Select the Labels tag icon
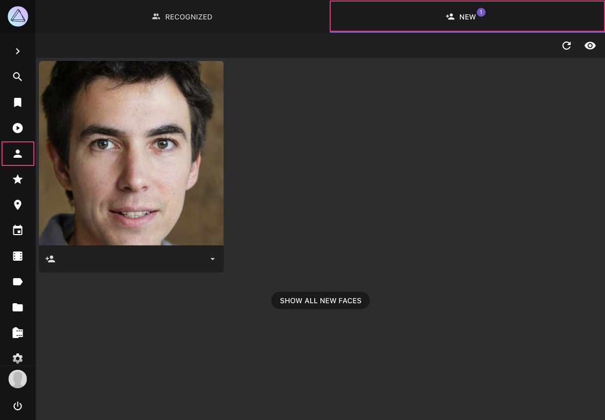605x420 pixels. (18, 282)
